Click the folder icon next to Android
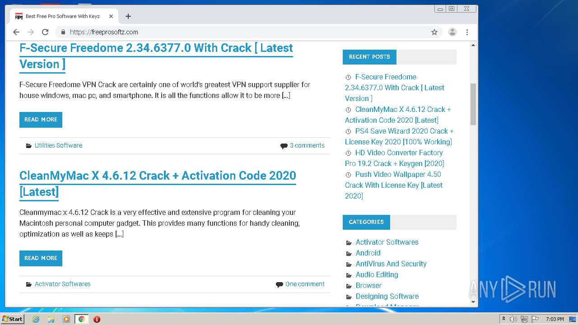This screenshot has width=578, height=325. click(349, 253)
